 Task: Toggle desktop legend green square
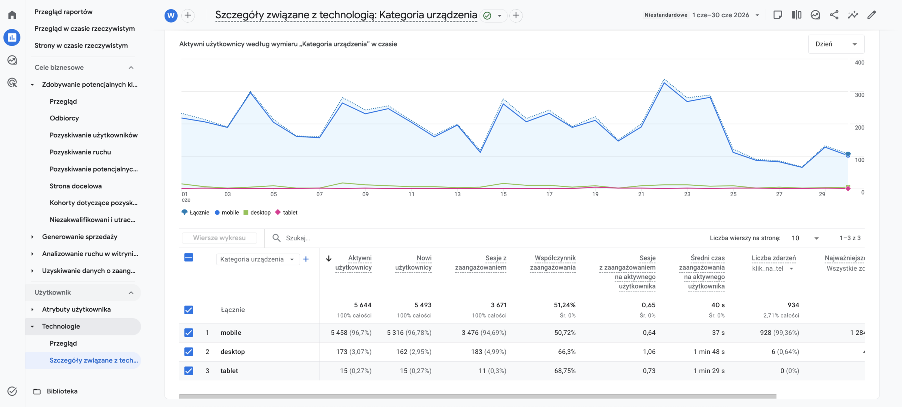(246, 213)
